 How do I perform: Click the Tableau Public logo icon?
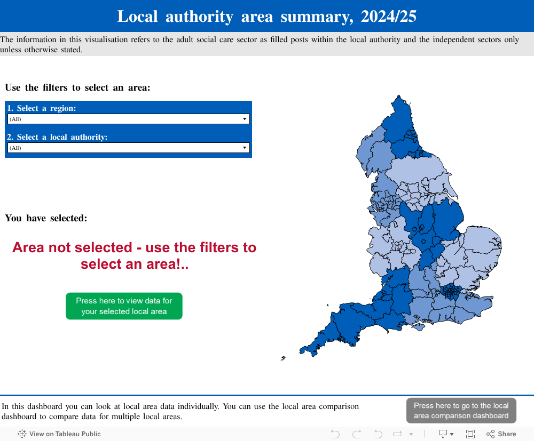[22, 434]
